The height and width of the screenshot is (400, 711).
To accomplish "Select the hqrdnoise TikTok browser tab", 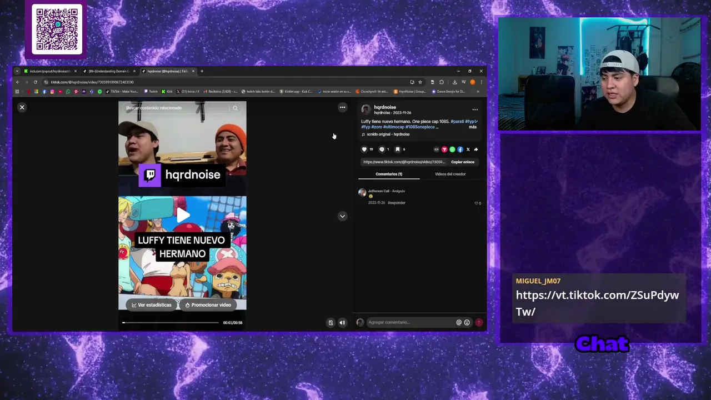I will pos(168,71).
